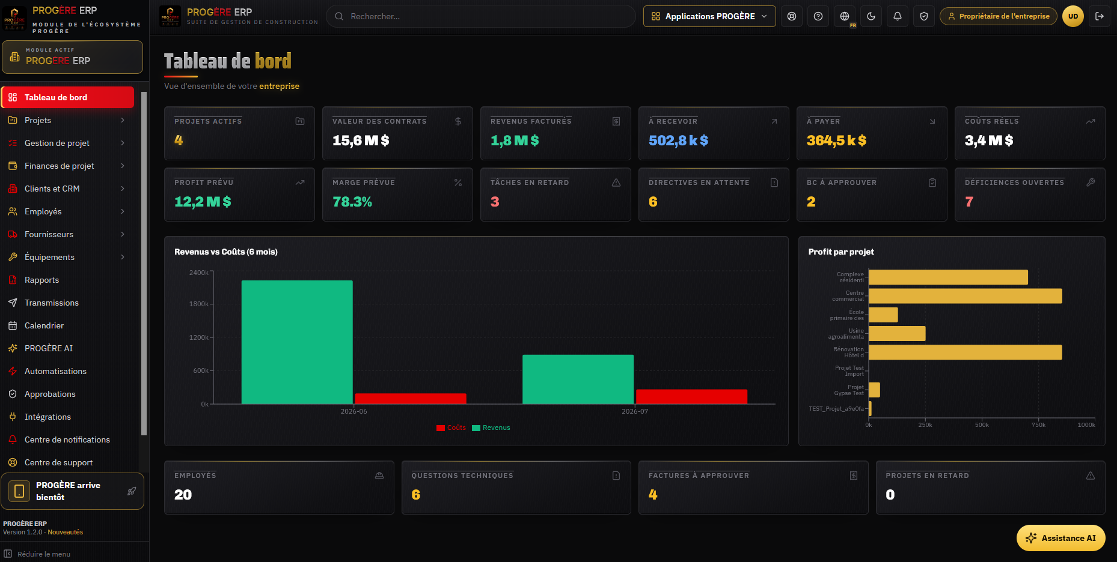This screenshot has width=1117, height=562.
Task: Open the Applications PROGÈRE dropdown
Action: point(709,16)
